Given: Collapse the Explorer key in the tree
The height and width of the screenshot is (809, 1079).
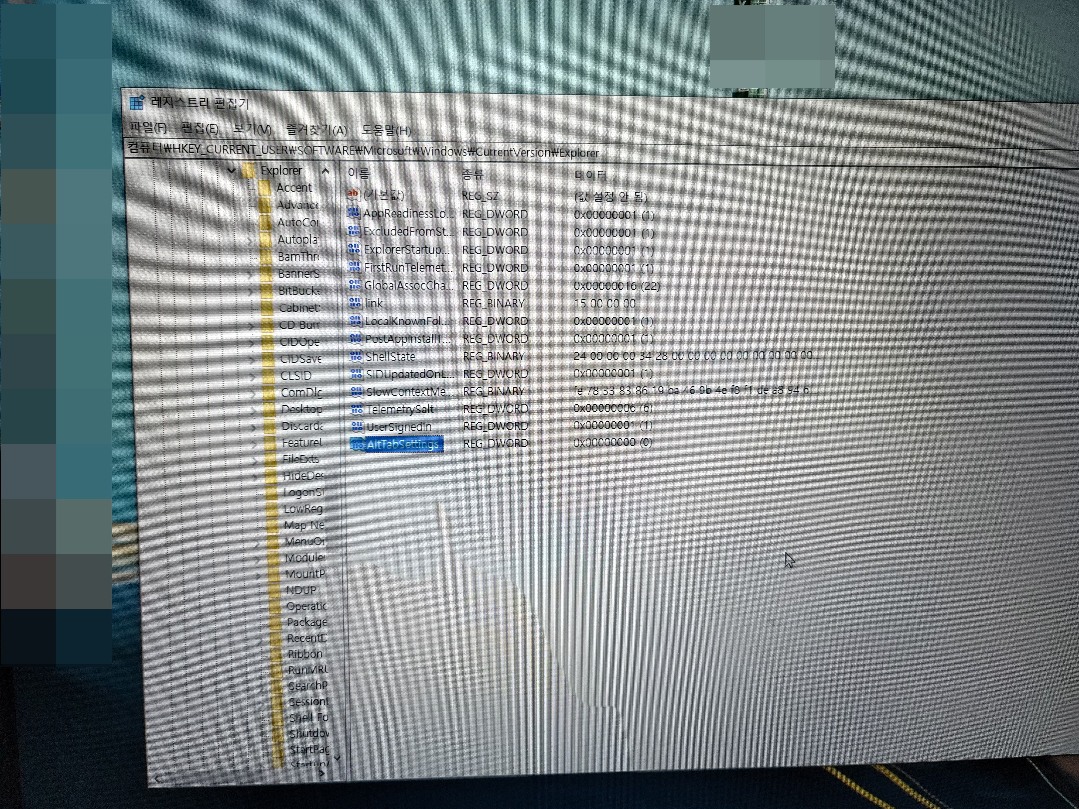Looking at the screenshot, I should point(232,171).
